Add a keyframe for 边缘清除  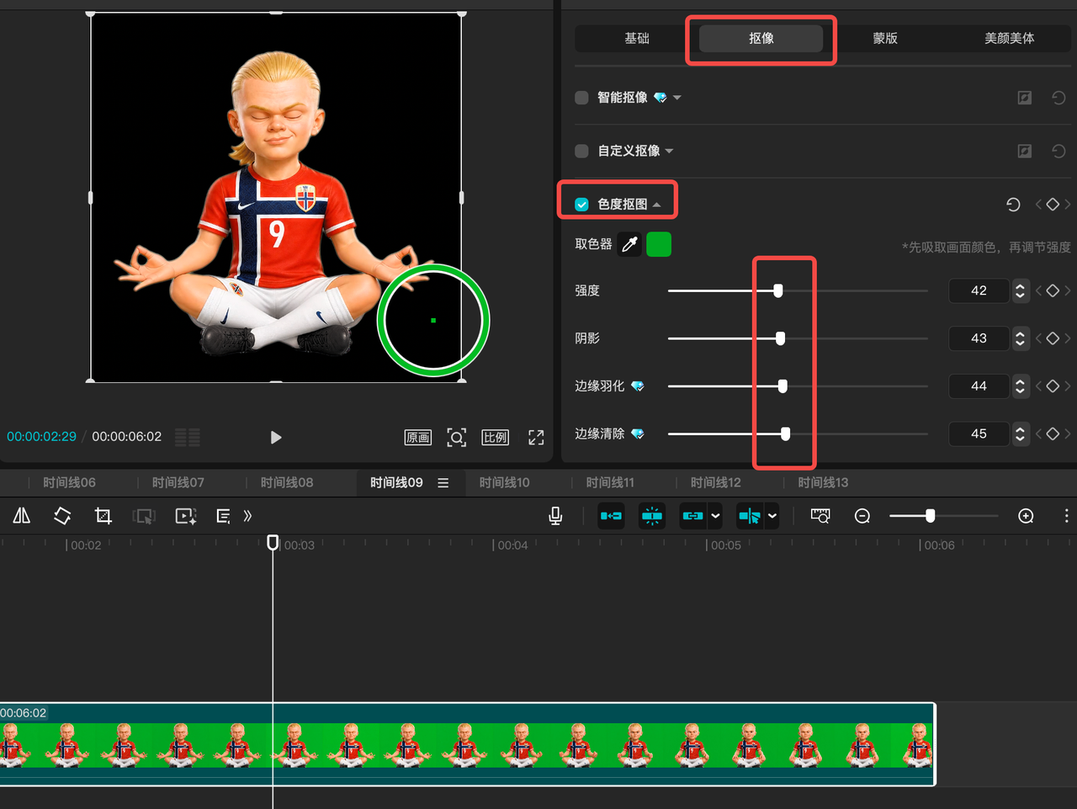[1053, 434]
